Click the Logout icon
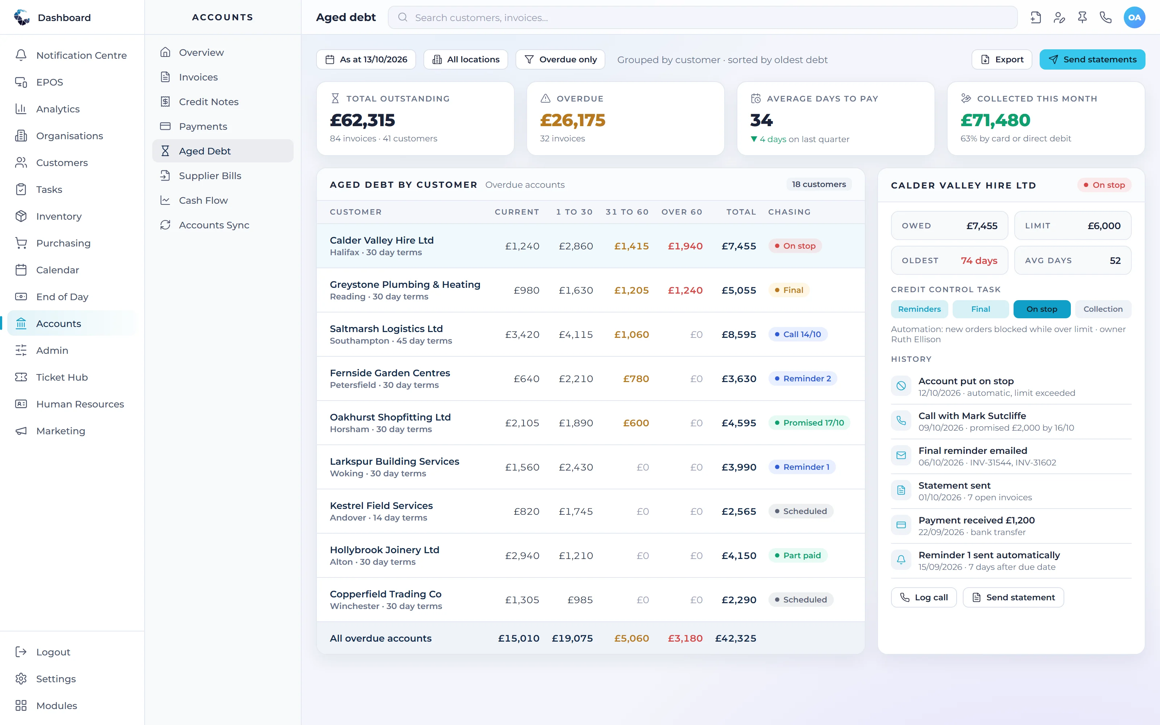The width and height of the screenshot is (1160, 725). [21, 652]
